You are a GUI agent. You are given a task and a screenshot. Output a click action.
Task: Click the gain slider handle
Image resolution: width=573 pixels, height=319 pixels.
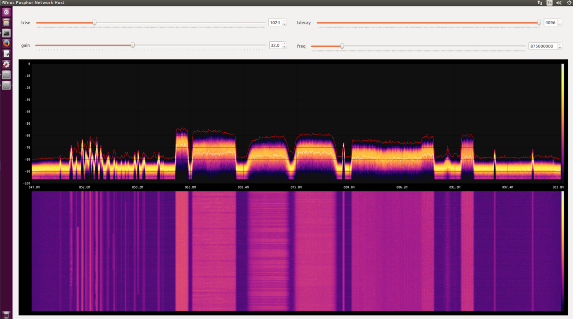point(132,45)
